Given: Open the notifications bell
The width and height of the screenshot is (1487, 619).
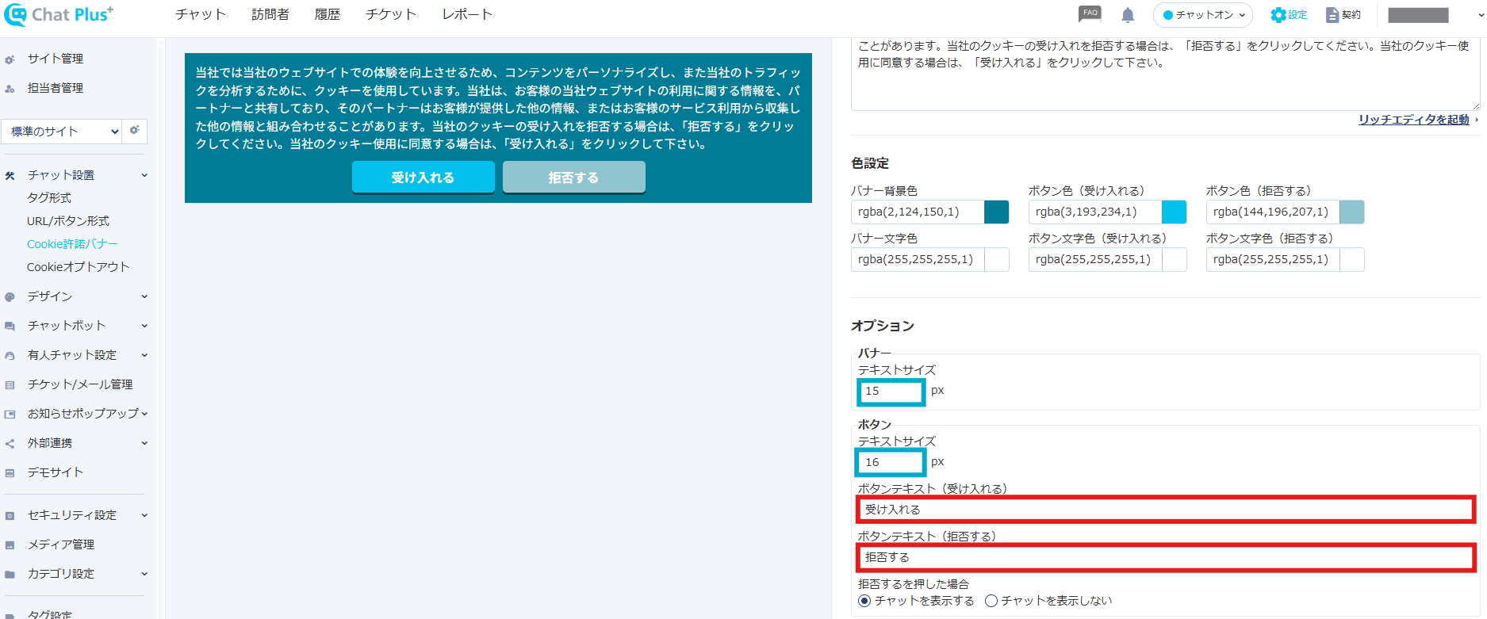Looking at the screenshot, I should click(x=1128, y=15).
